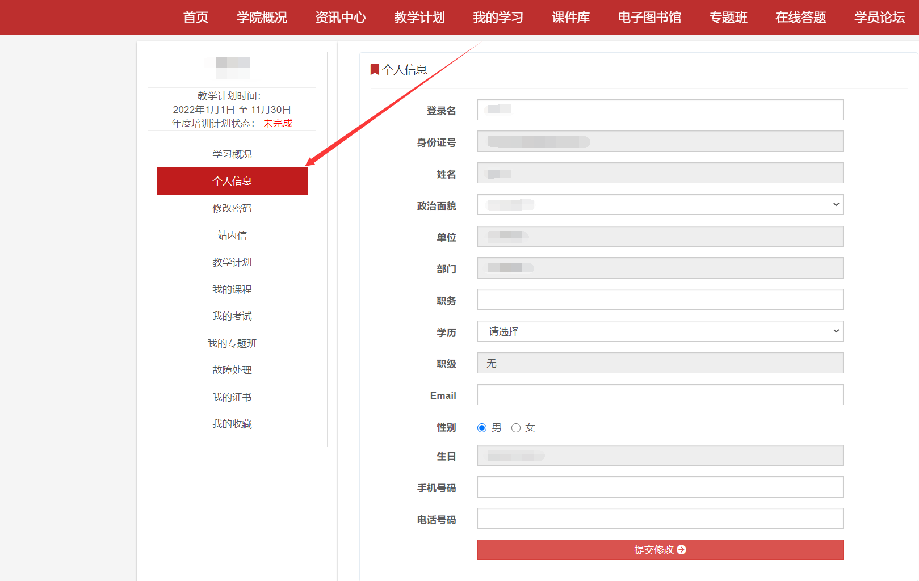
Task: Click into the 职务 input box
Action: pos(660,300)
